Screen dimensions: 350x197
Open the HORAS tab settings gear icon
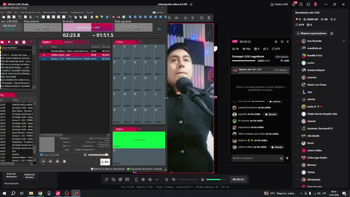tap(140, 129)
